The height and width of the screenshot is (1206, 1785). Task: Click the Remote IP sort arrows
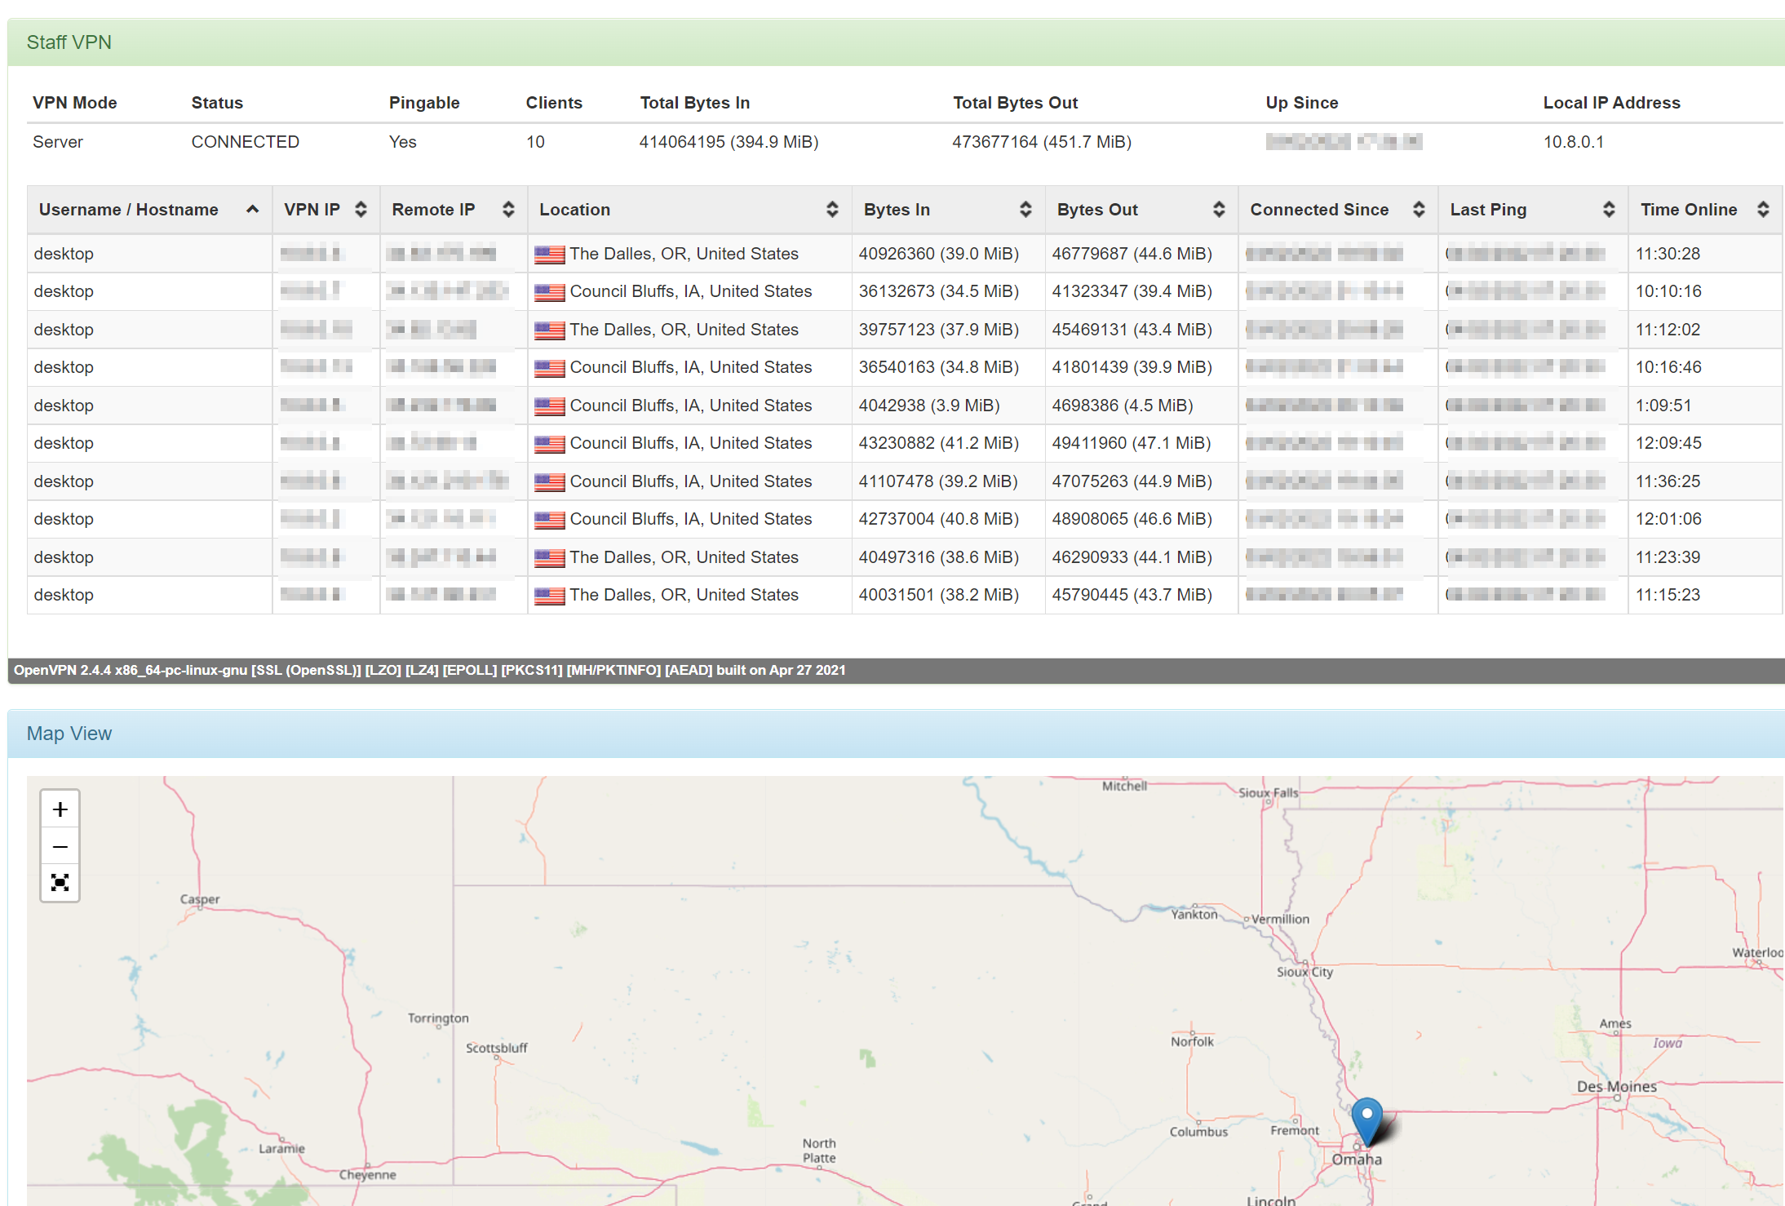508,210
